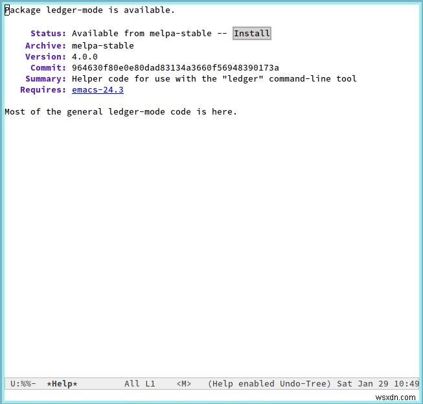Viewport: 423px width, 404px height.
Task: Click the Install button for ledger-mode
Action: pyautogui.click(x=252, y=34)
